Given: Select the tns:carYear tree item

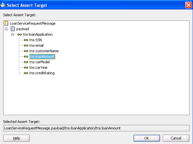Looking at the screenshot, I should point(38,67).
